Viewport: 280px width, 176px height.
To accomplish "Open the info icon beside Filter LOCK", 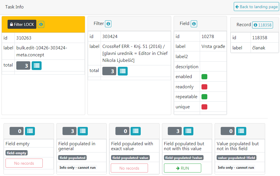I will (x=40, y=24).
